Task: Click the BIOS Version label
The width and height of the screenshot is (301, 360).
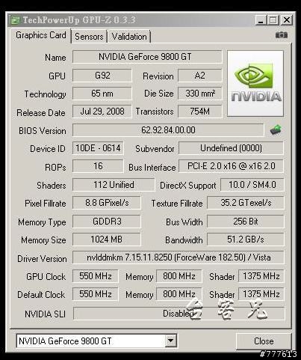Action: pos(43,131)
